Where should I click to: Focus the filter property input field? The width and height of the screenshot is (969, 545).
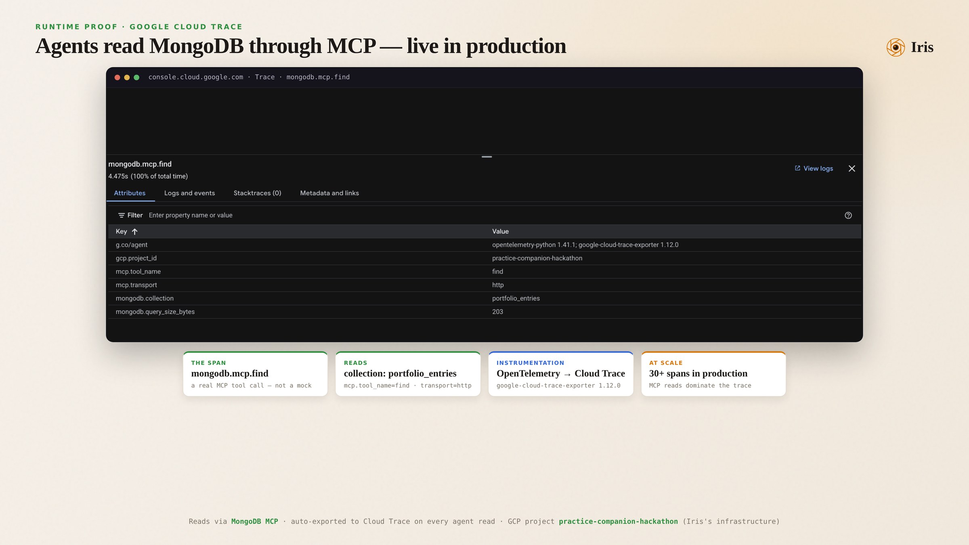click(x=493, y=215)
